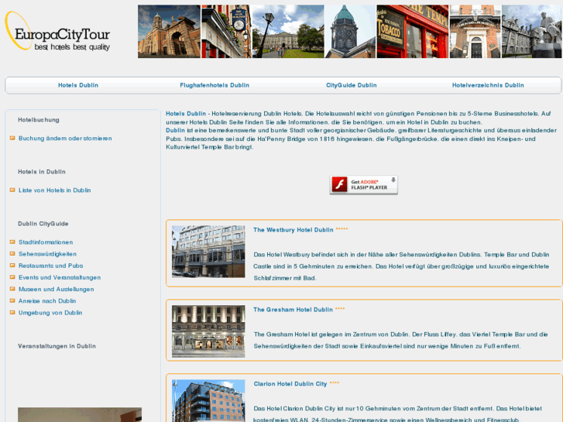This screenshot has height=422, width=563.
Task: Click header photo with street lamp and lawn
Action: click(288, 31)
